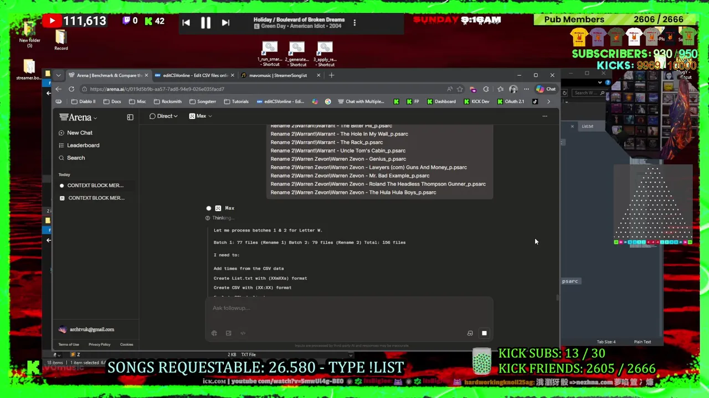The width and height of the screenshot is (709, 398).
Task: Open the Chat with Multiple bookmark
Action: click(361, 102)
